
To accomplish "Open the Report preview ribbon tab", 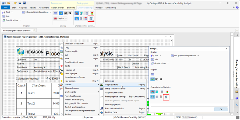I will pos(58,8).
